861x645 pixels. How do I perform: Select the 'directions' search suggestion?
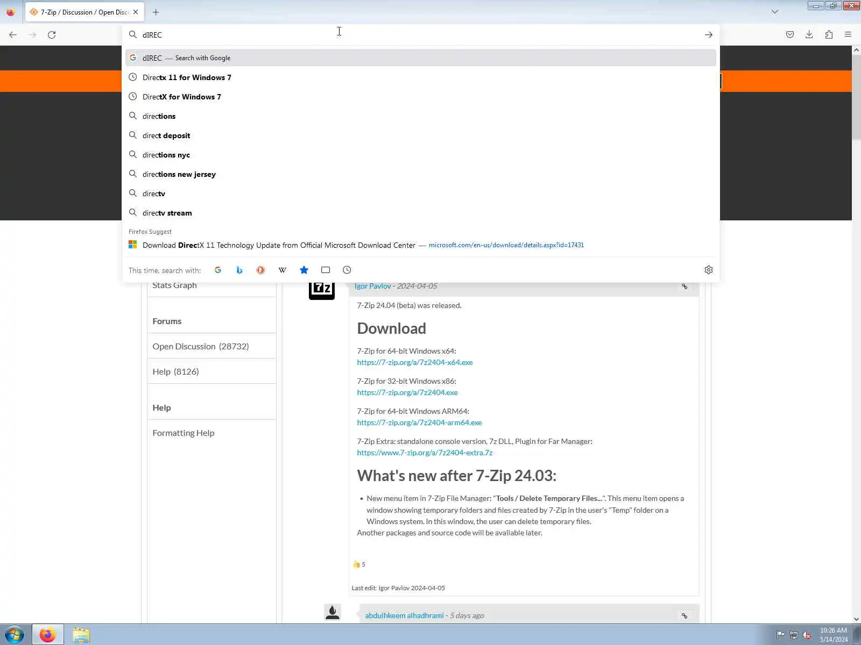(421, 116)
